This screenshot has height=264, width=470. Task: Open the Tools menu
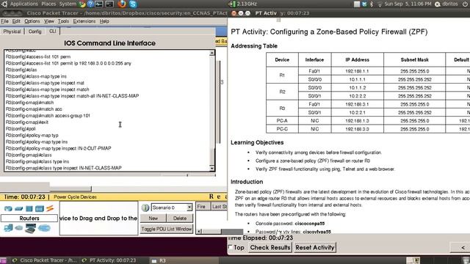[63, 21]
